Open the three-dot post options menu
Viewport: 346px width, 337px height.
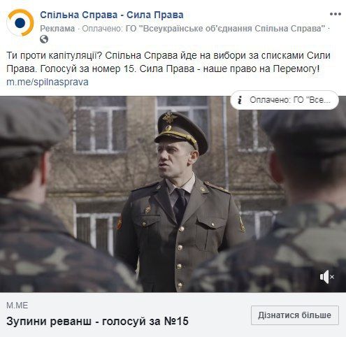(336, 15)
